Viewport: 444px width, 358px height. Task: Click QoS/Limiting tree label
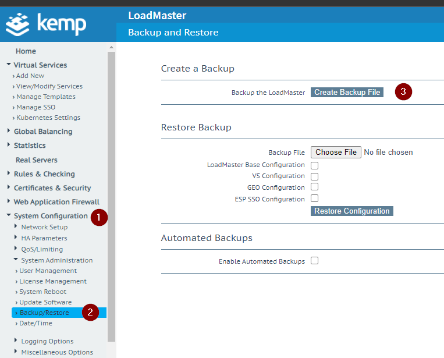42,249
